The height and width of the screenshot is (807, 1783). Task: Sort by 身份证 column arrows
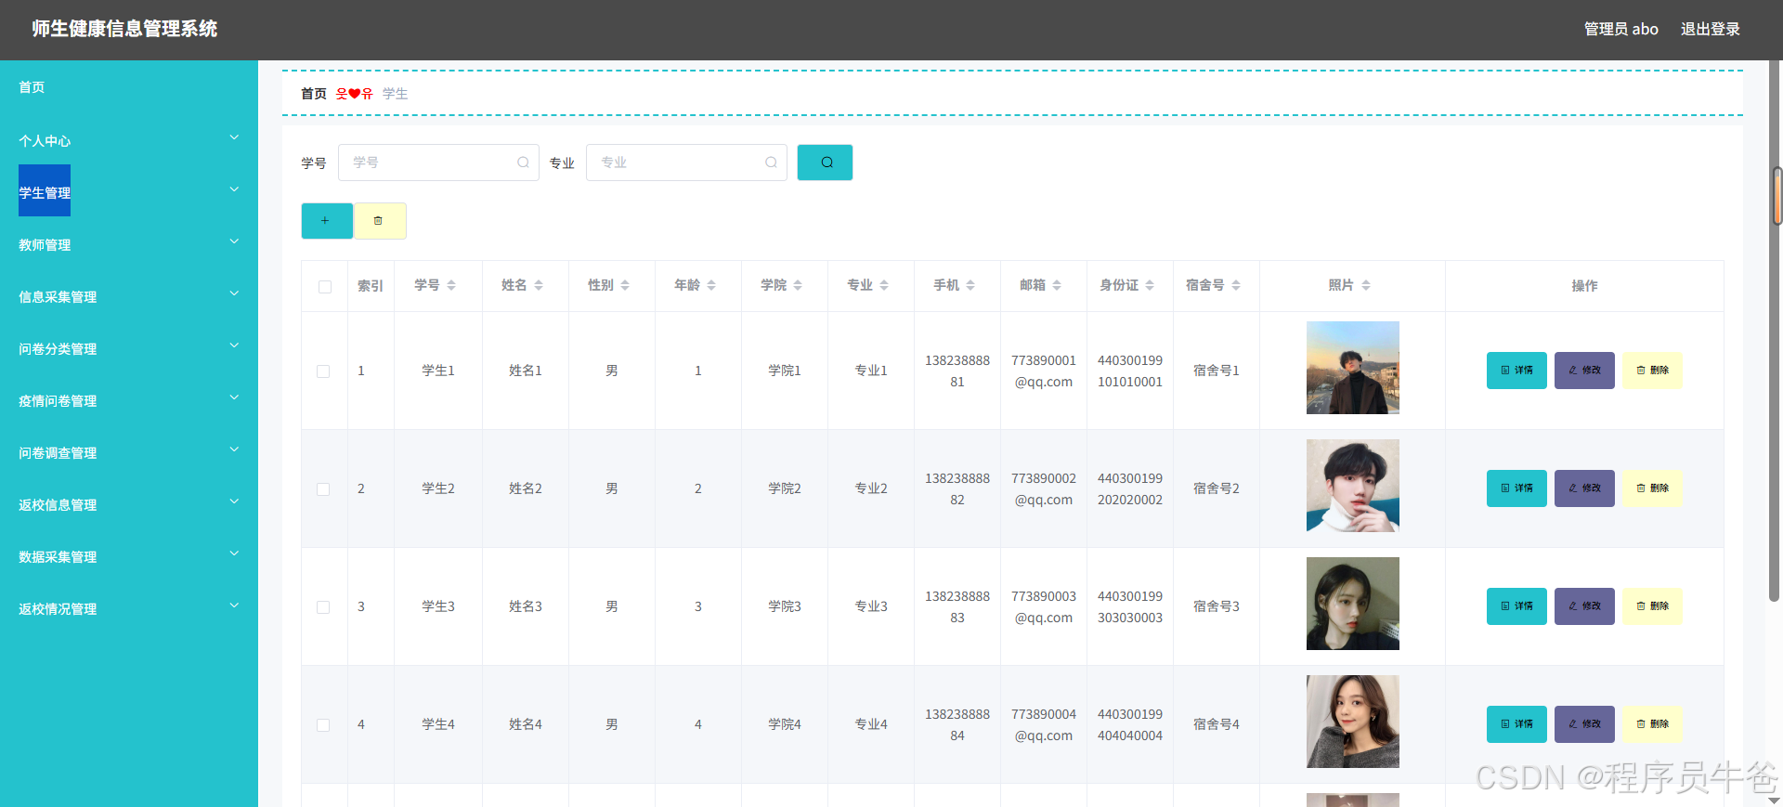point(1150,285)
